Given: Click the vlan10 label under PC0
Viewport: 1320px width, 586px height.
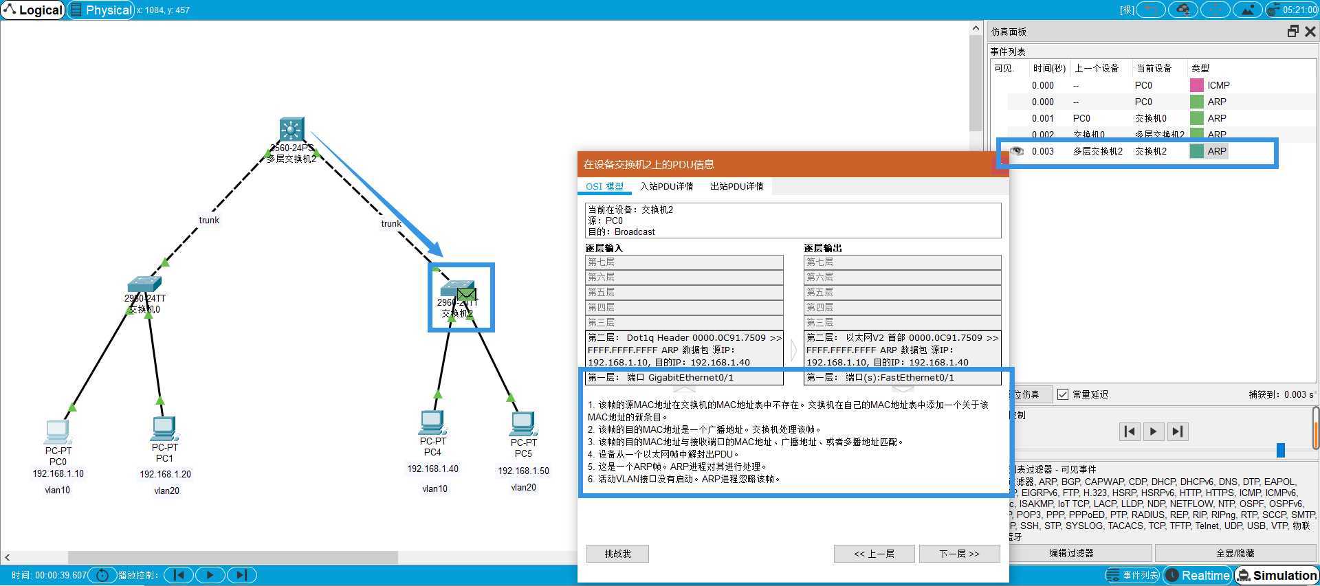Looking at the screenshot, I should pos(58,490).
